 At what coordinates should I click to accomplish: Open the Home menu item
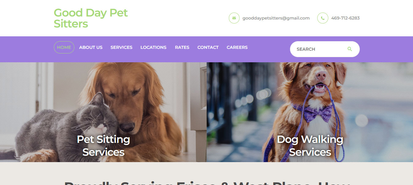pyautogui.click(x=64, y=47)
